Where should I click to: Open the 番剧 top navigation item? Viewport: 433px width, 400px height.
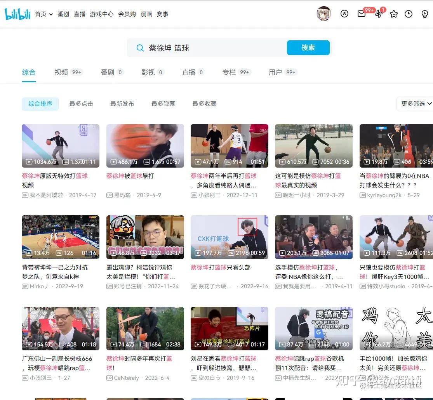pyautogui.click(x=63, y=14)
